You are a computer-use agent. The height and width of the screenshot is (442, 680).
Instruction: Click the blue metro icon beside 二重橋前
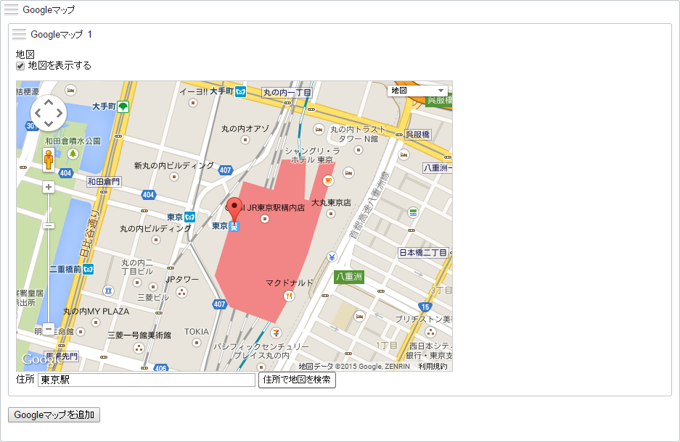(89, 270)
